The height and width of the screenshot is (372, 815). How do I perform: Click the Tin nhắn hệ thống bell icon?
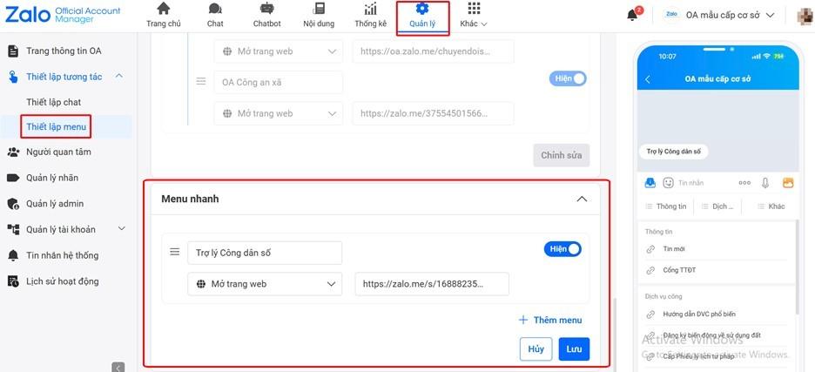tap(13, 255)
